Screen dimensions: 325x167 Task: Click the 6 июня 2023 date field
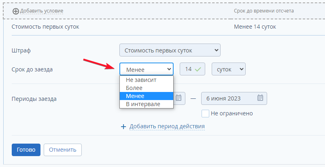(229, 98)
